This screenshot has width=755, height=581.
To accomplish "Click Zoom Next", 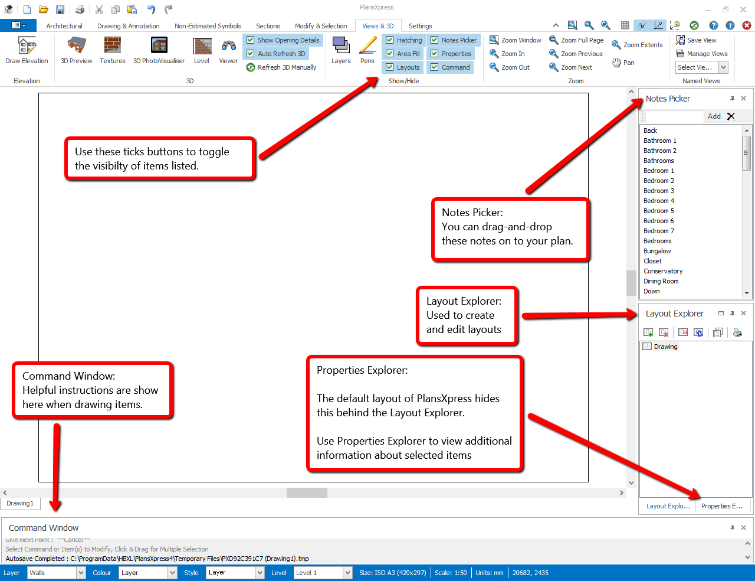I will (570, 67).
